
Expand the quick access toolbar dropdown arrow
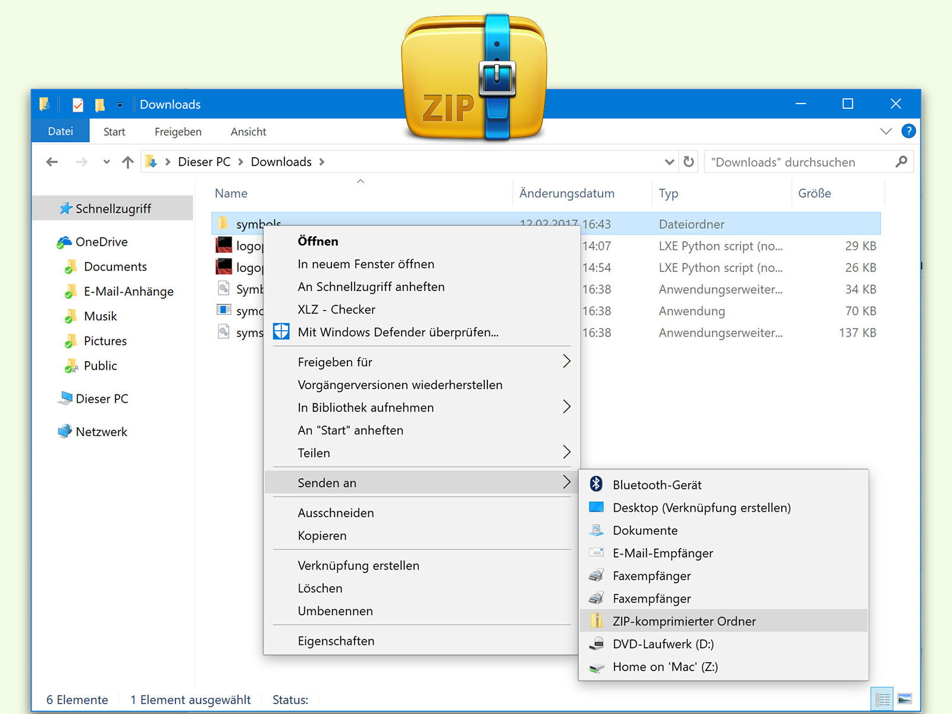point(120,105)
